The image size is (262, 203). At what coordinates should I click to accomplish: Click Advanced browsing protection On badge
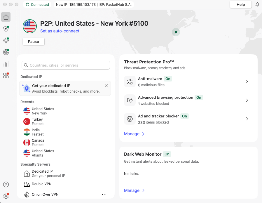pyautogui.click(x=199, y=98)
